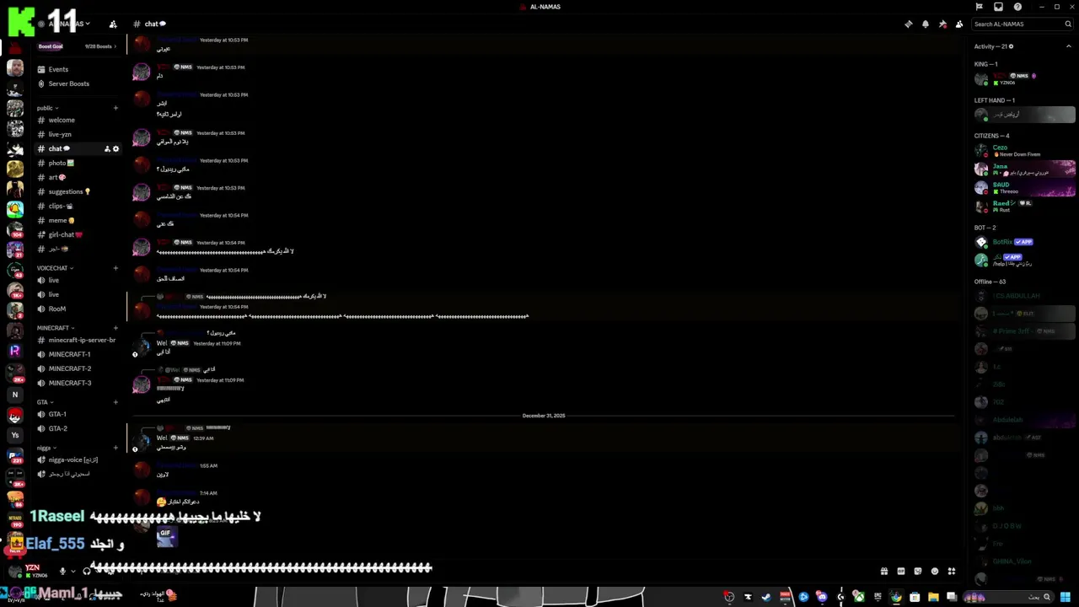
Task: Mute the microphone in user panel
Action: tap(61, 571)
